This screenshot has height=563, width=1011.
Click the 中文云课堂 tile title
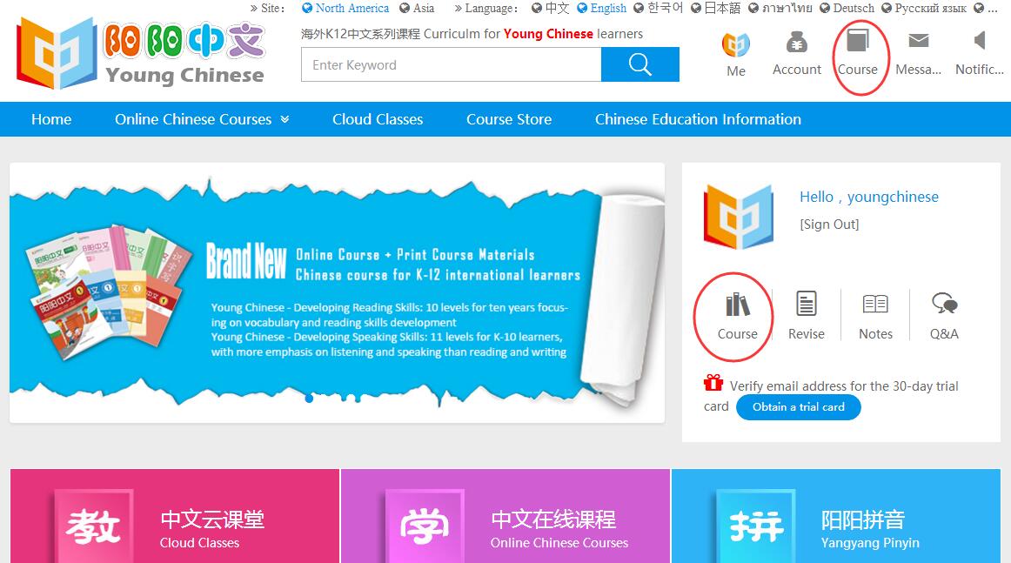tap(212, 519)
